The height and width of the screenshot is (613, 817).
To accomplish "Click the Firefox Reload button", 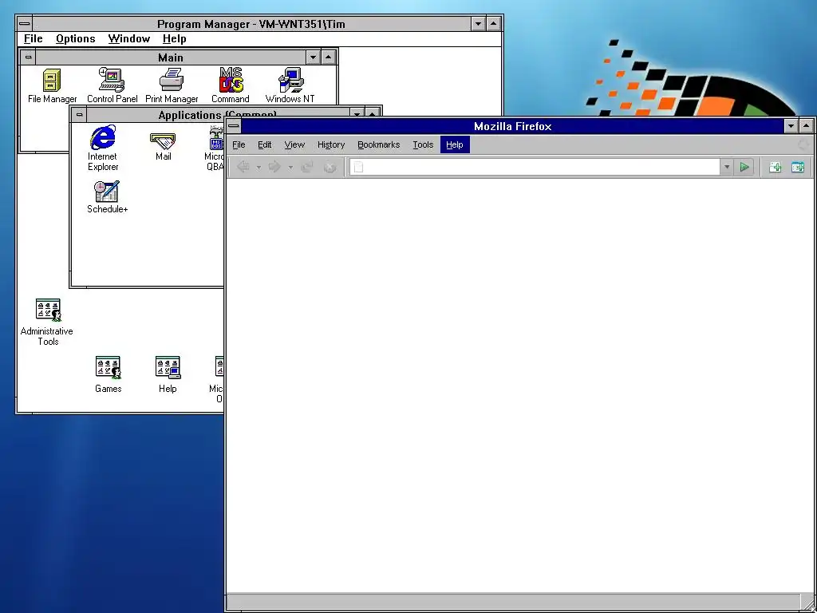I will (x=307, y=167).
